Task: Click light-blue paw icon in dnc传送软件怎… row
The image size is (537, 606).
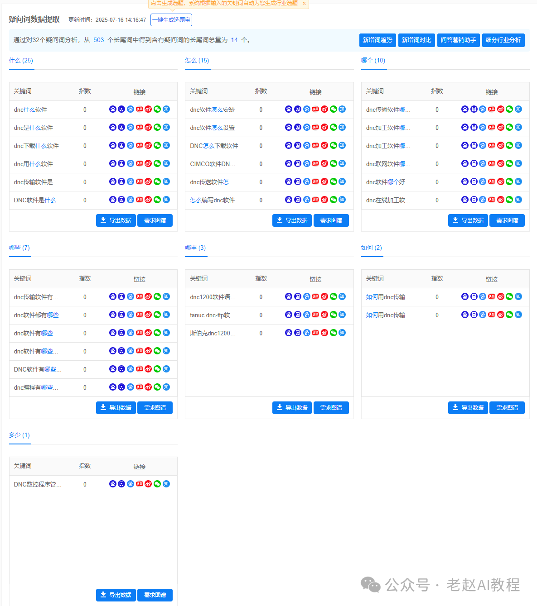Action: 307,181
